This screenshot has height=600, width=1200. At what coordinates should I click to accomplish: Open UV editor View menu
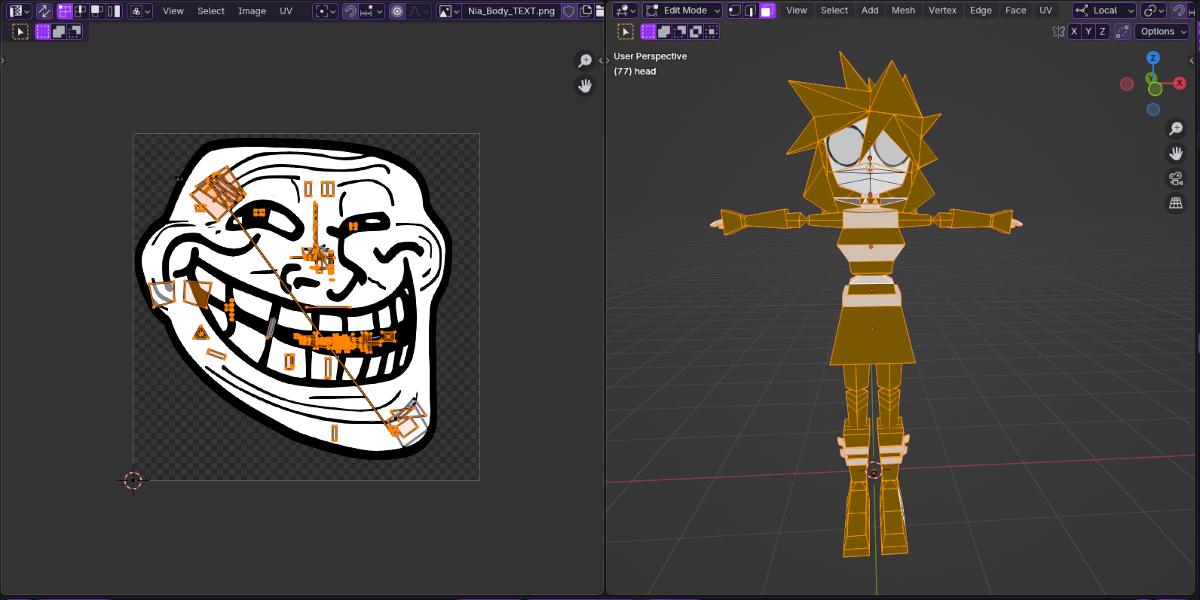[x=173, y=11]
